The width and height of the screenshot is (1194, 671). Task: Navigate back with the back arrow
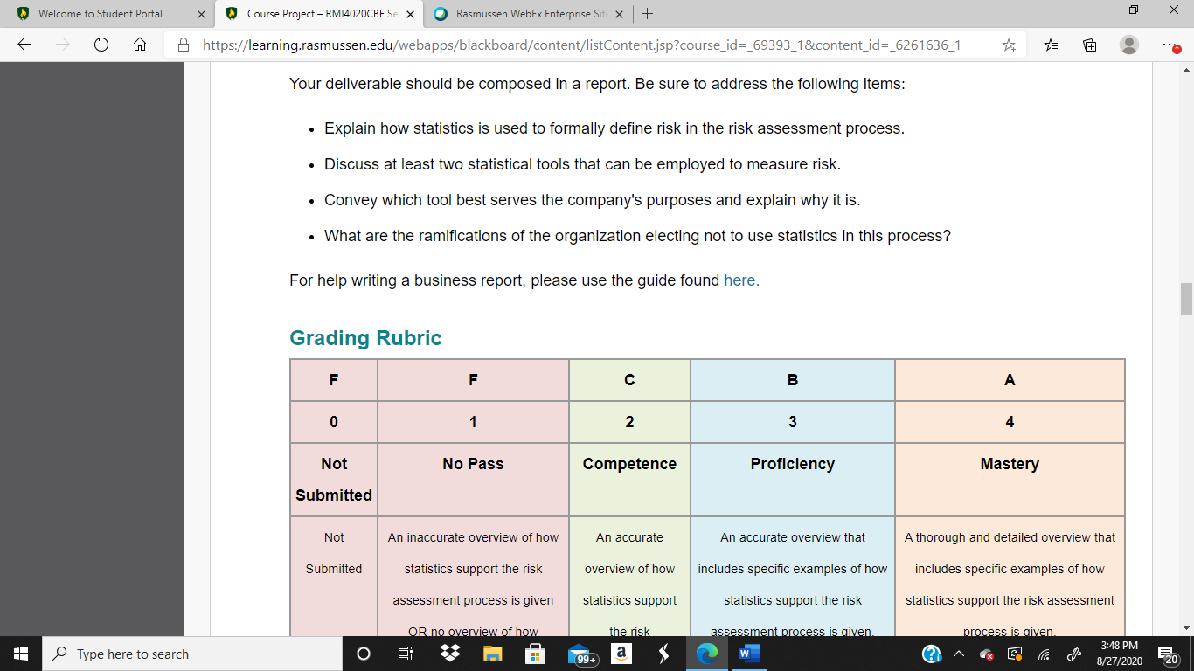24,45
